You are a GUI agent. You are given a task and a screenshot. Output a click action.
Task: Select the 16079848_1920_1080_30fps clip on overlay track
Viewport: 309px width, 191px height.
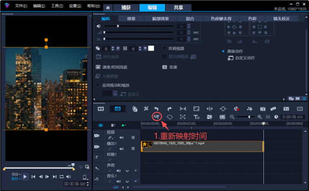[x=202, y=146]
